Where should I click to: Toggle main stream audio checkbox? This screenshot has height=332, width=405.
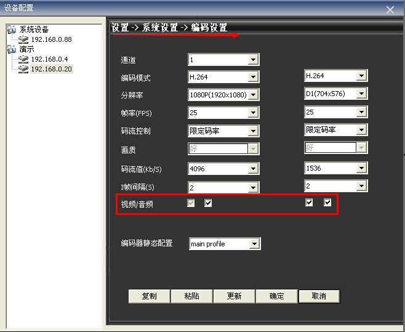pyautogui.click(x=208, y=203)
